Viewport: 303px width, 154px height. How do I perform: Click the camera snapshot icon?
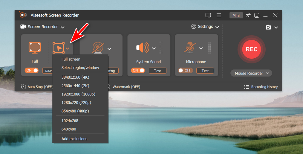pyautogui.click(x=268, y=27)
